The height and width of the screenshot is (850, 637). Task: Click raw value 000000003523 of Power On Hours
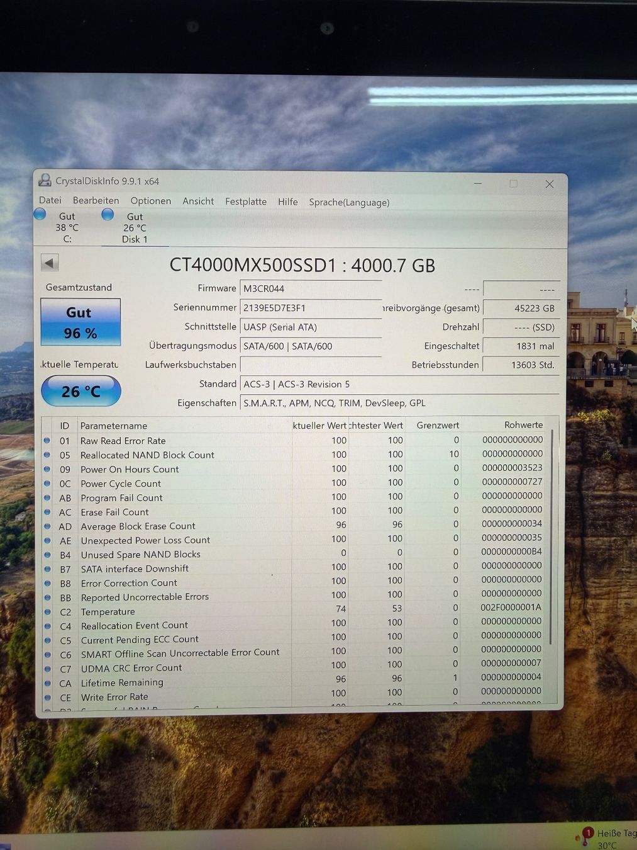(512, 467)
